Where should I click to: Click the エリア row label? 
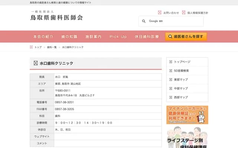point(42,84)
